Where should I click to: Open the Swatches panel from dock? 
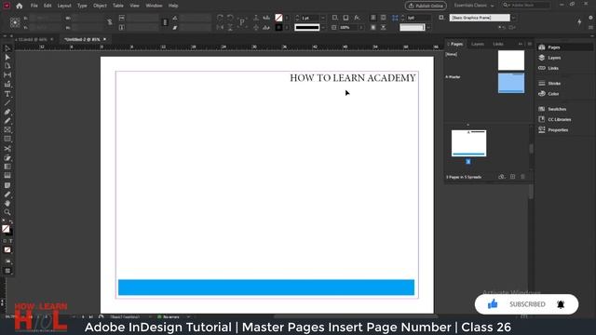pyautogui.click(x=553, y=109)
